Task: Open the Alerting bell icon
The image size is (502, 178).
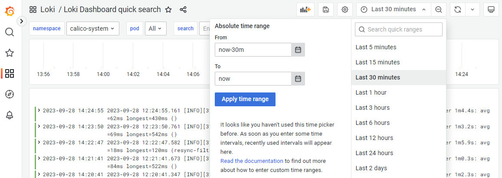Action: click(x=10, y=115)
